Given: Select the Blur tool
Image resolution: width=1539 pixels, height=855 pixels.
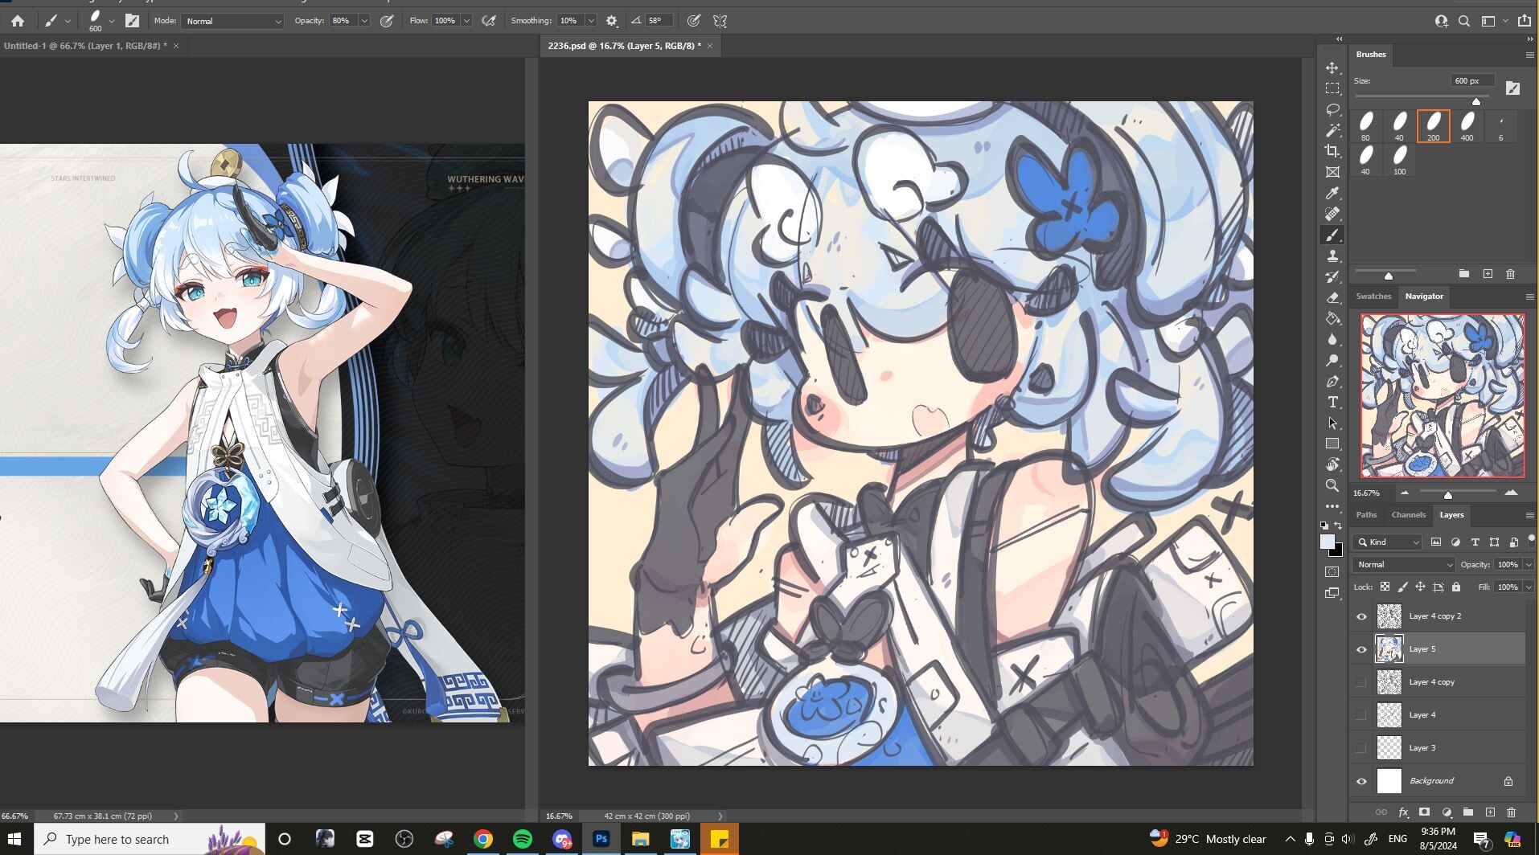Looking at the screenshot, I should point(1332,339).
